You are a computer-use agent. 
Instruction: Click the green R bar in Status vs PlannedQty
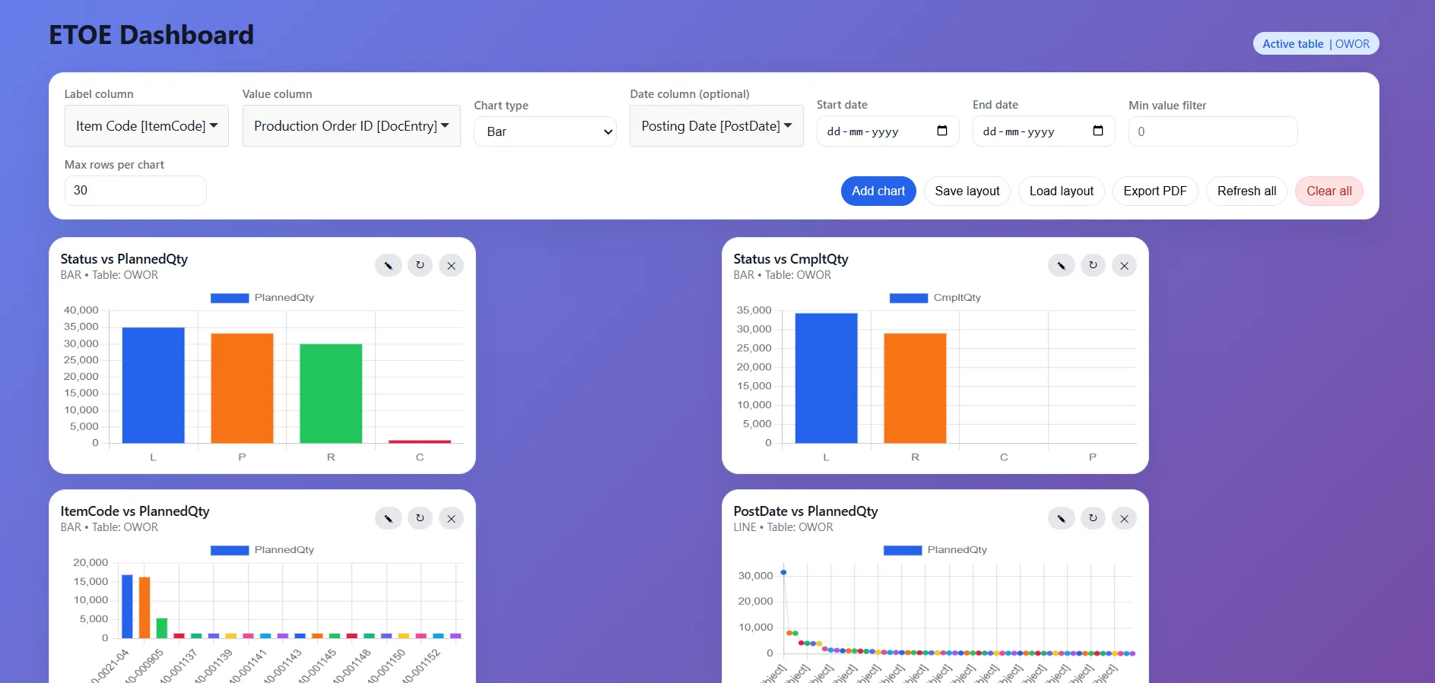331,394
